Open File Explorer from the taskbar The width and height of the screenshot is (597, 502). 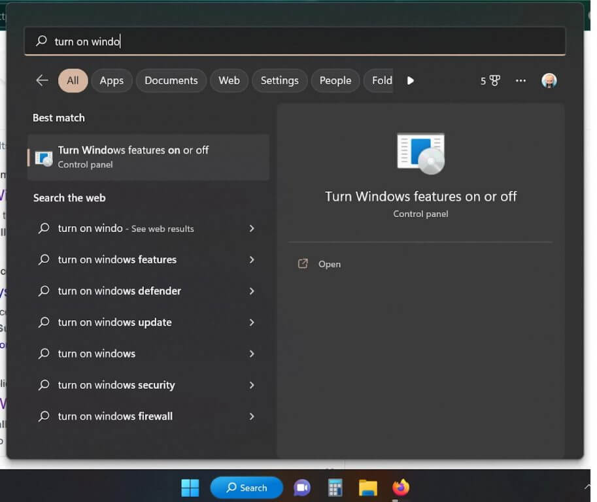coord(367,488)
